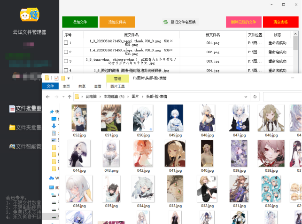Open the 共享 ribbon tab
302x224 pixels.
click(82, 86)
